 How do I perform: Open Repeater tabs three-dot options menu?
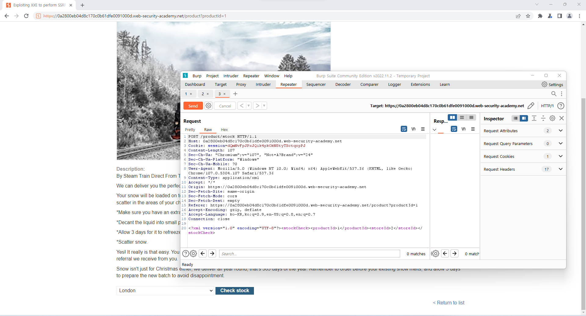[x=562, y=94]
